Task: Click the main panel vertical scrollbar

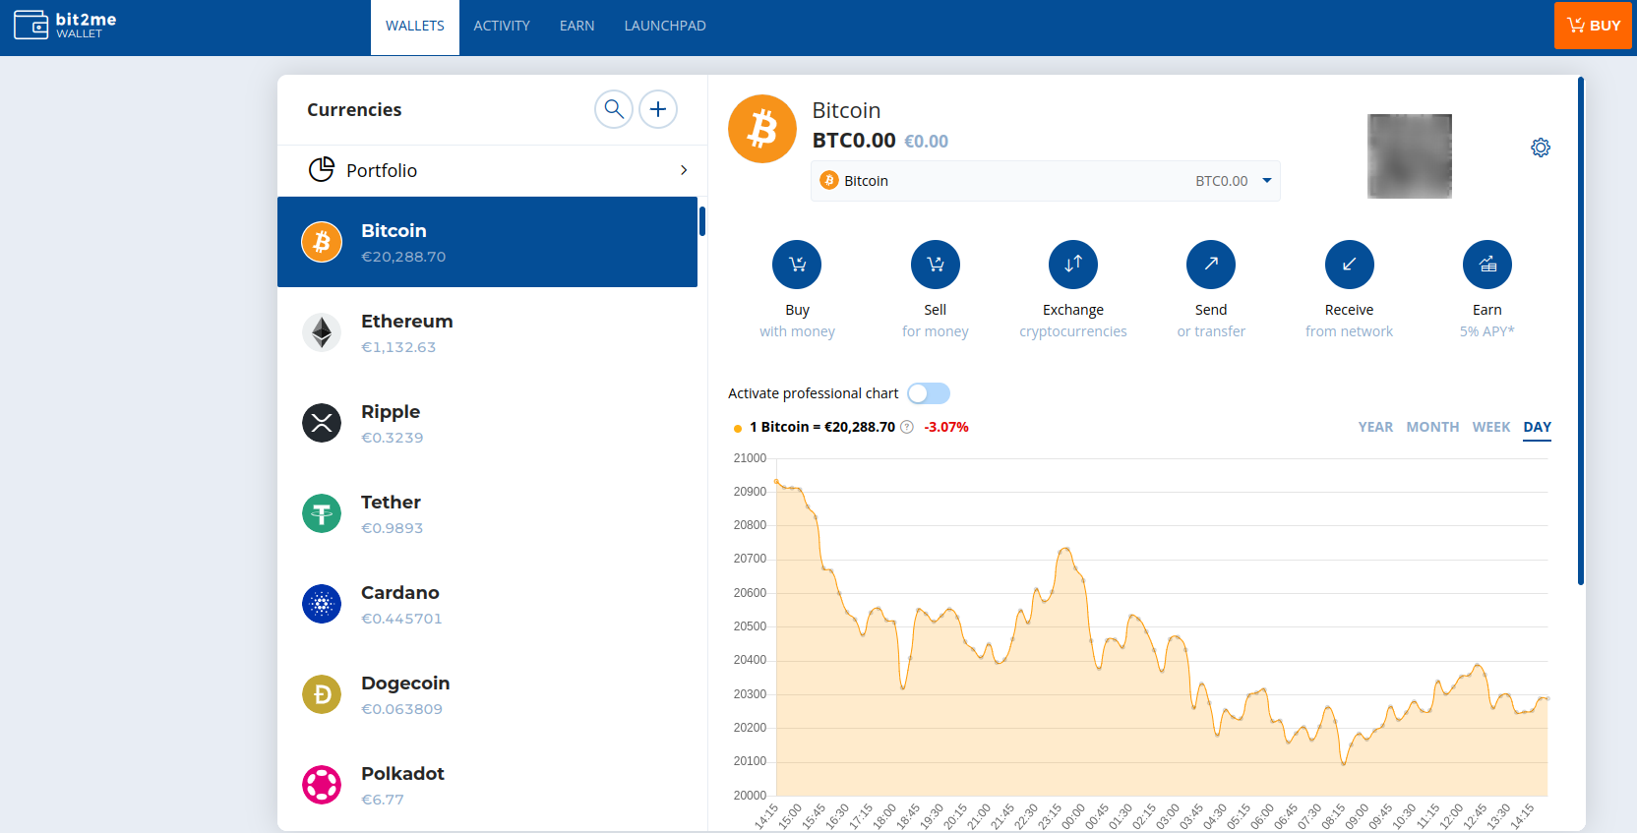Action: pyautogui.click(x=1581, y=330)
